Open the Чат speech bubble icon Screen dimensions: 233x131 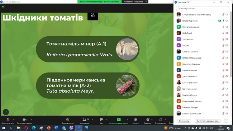pos(101,120)
